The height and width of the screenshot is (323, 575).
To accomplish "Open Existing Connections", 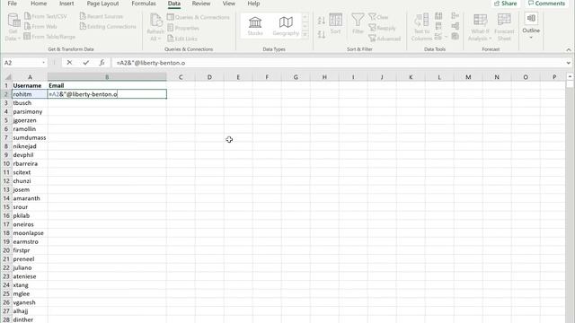I will pos(108,26).
